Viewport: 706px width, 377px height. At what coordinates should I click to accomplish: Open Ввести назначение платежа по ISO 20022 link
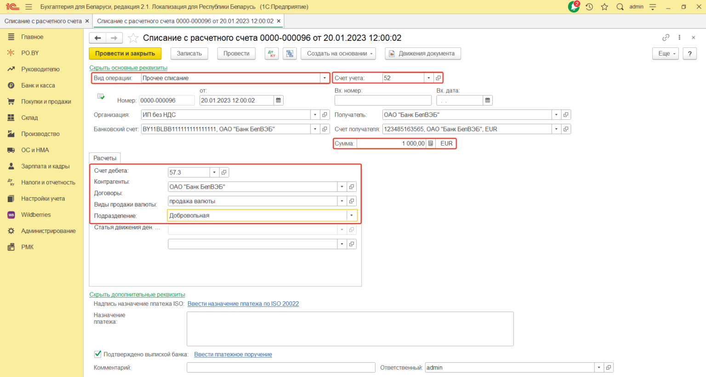243,304
